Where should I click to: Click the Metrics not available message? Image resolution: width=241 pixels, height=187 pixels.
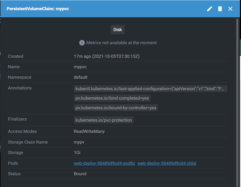pyautogui.click(x=121, y=43)
